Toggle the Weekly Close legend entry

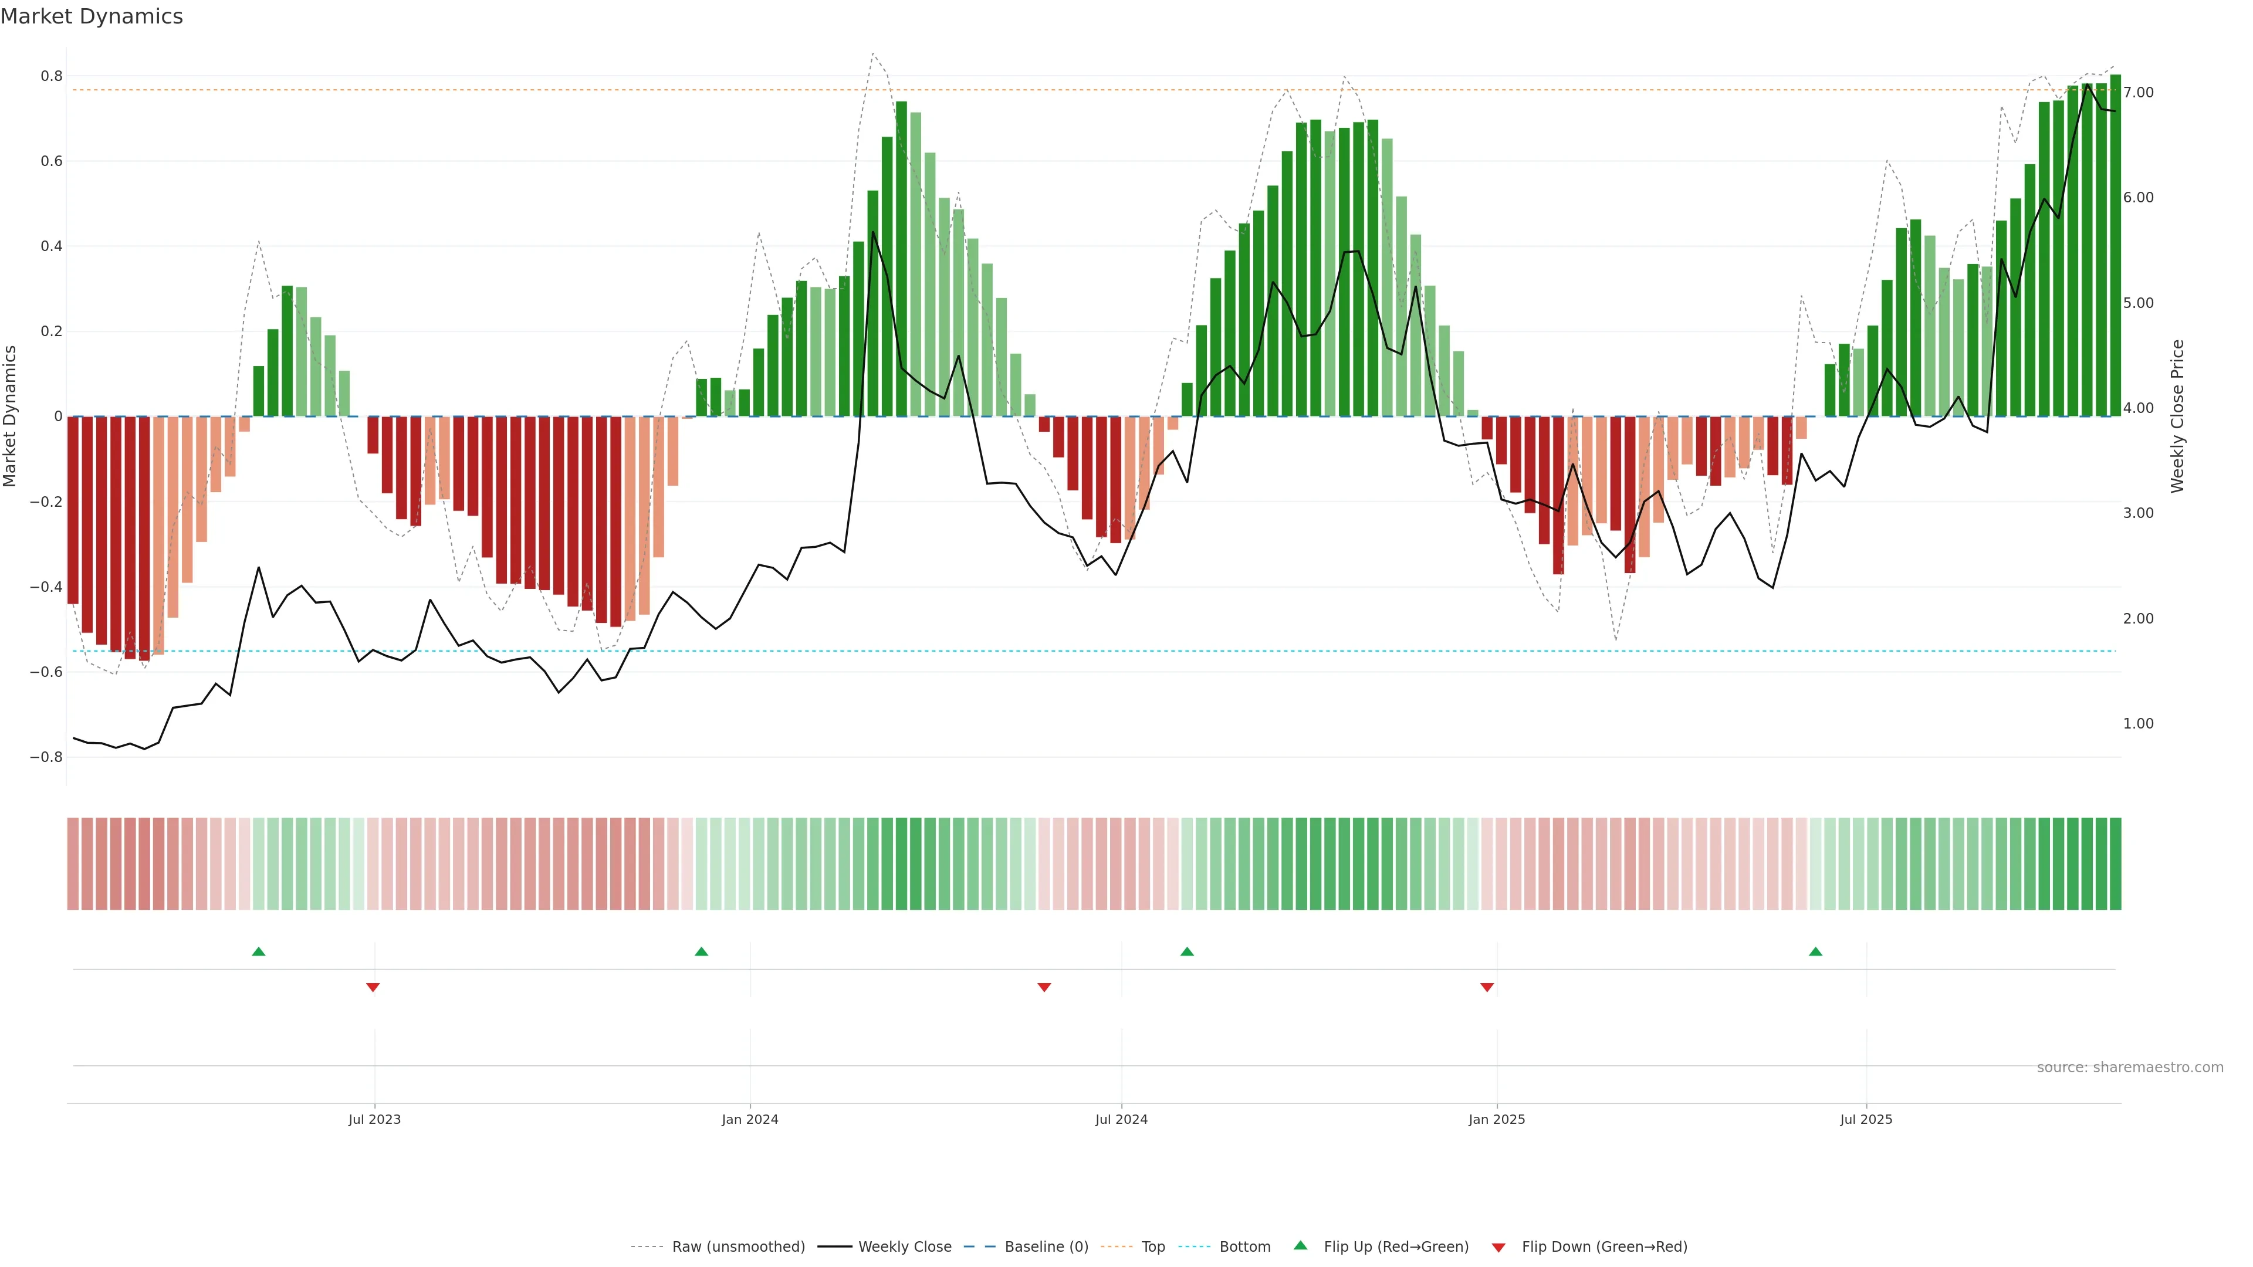pyautogui.click(x=904, y=1247)
